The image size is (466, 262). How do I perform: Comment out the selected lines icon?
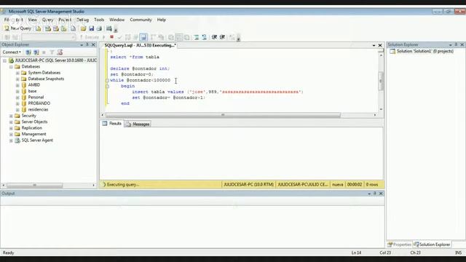[x=197, y=37]
